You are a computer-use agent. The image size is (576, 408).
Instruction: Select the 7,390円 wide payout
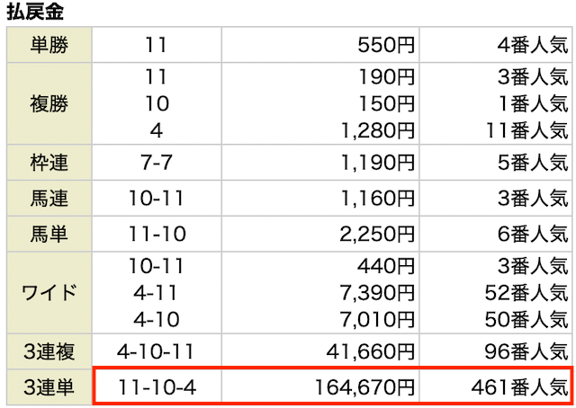tap(378, 293)
